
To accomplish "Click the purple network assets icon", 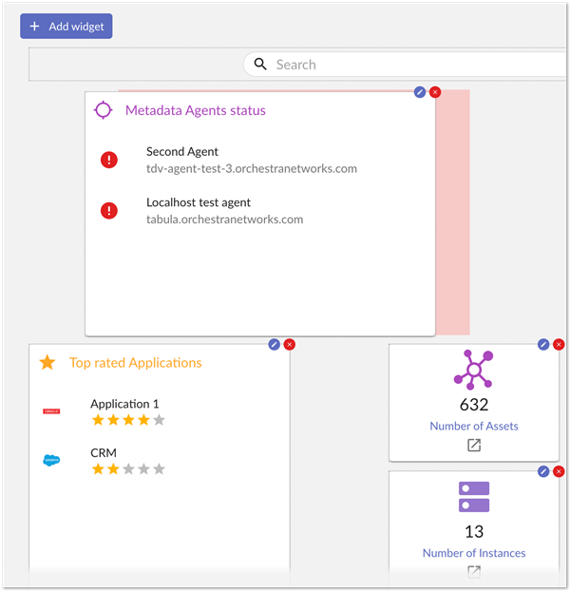I will 473,370.
